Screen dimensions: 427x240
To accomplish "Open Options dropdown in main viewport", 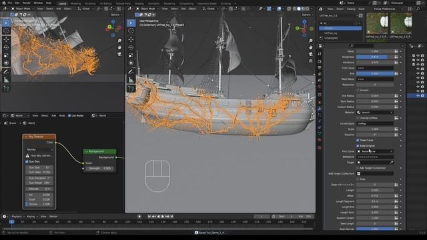I will tap(307, 15).
